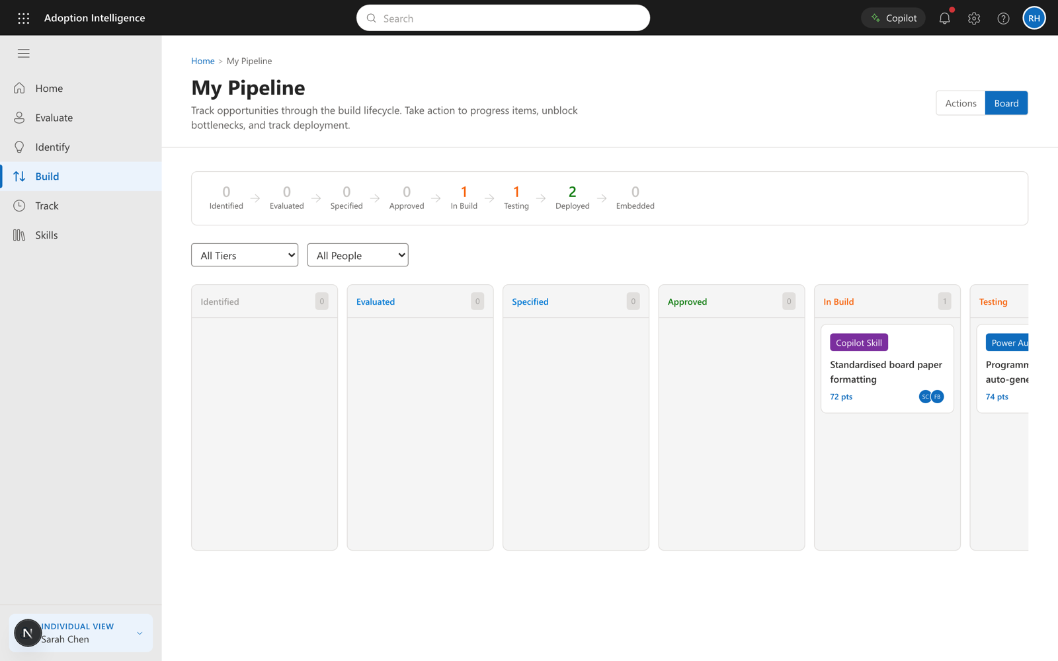Click My Pipeline breadcrumb text
This screenshot has width=1058, height=661.
click(249, 61)
